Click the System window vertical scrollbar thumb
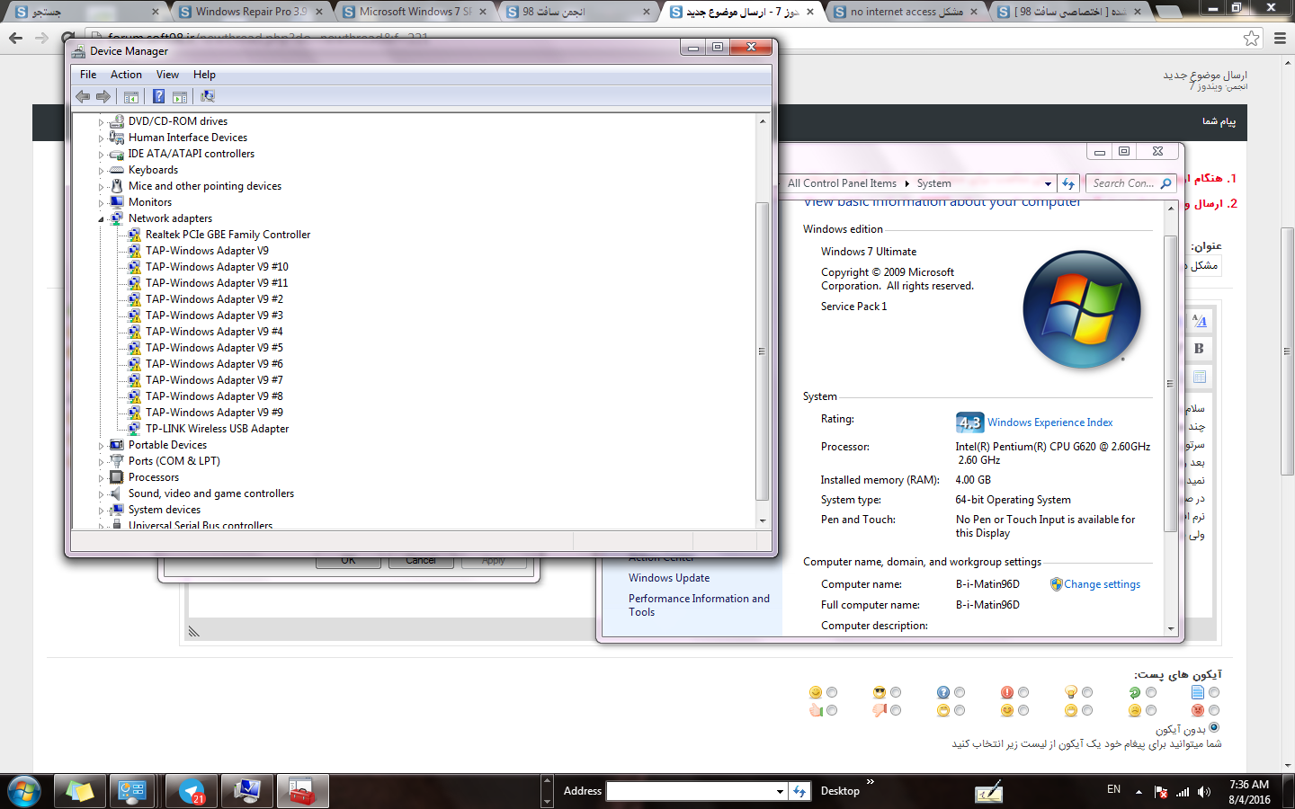Image resolution: width=1295 pixels, height=809 pixels. [1170, 384]
